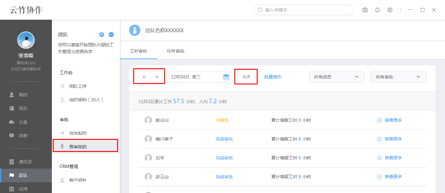Select the 工时审批 tab
The image size is (445, 193).
pyautogui.click(x=138, y=51)
